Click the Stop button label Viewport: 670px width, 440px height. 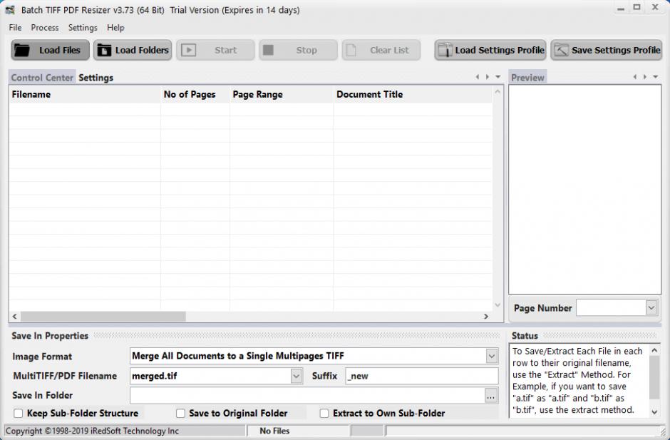click(x=306, y=50)
